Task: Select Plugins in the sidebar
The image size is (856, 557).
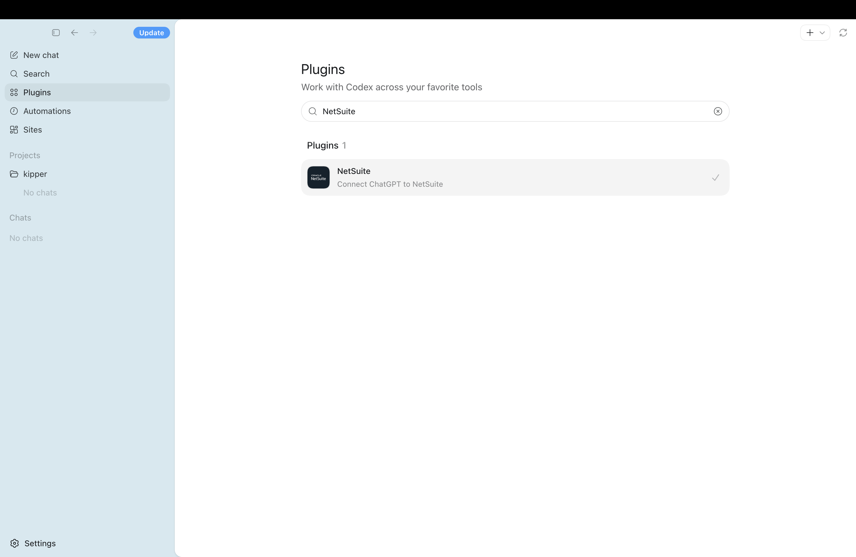Action: 87,92
